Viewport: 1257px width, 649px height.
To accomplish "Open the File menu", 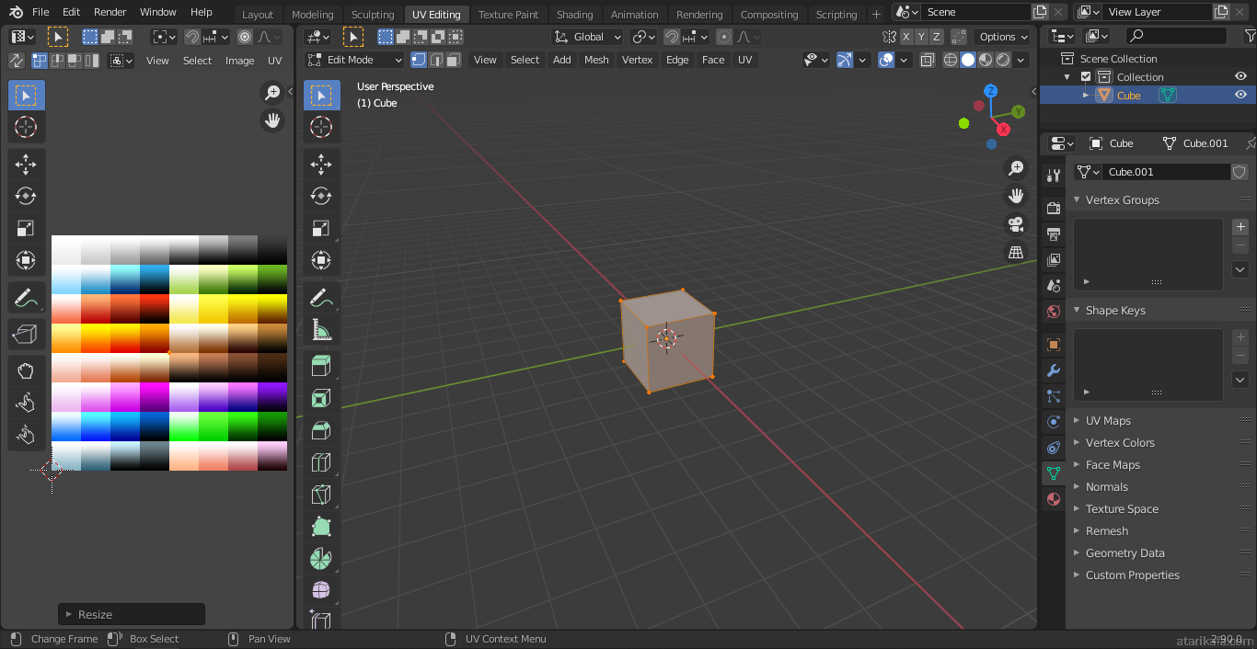I will click(x=40, y=12).
